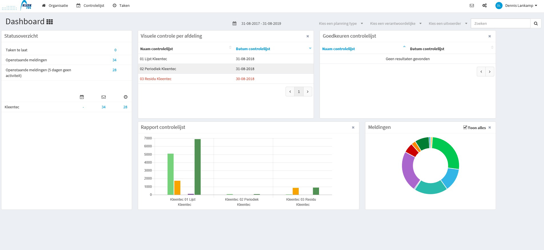Open the Organisatie menu
544x250 pixels.
(55, 5)
